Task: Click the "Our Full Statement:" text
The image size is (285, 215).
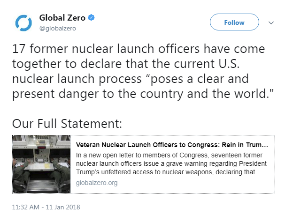Action: point(67,124)
